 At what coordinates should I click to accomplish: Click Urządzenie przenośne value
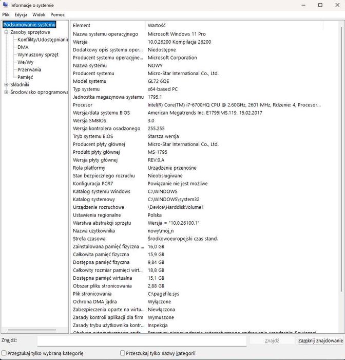coord(172,168)
